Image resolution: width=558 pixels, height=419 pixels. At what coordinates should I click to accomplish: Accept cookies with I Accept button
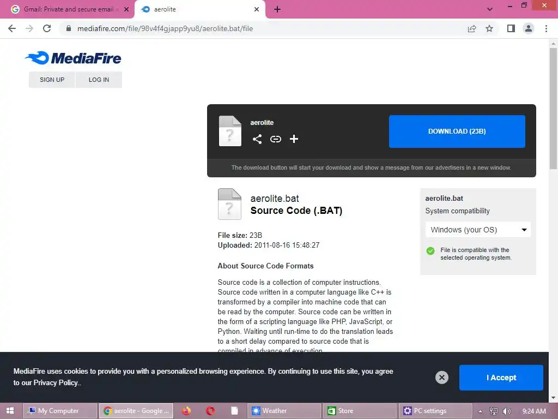[x=501, y=378]
